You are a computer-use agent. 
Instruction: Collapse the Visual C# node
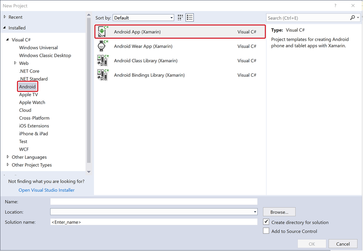click(8, 40)
